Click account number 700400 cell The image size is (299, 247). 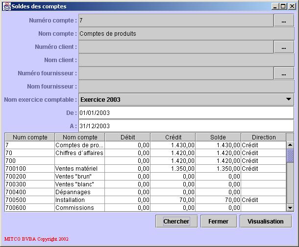click(x=30, y=192)
